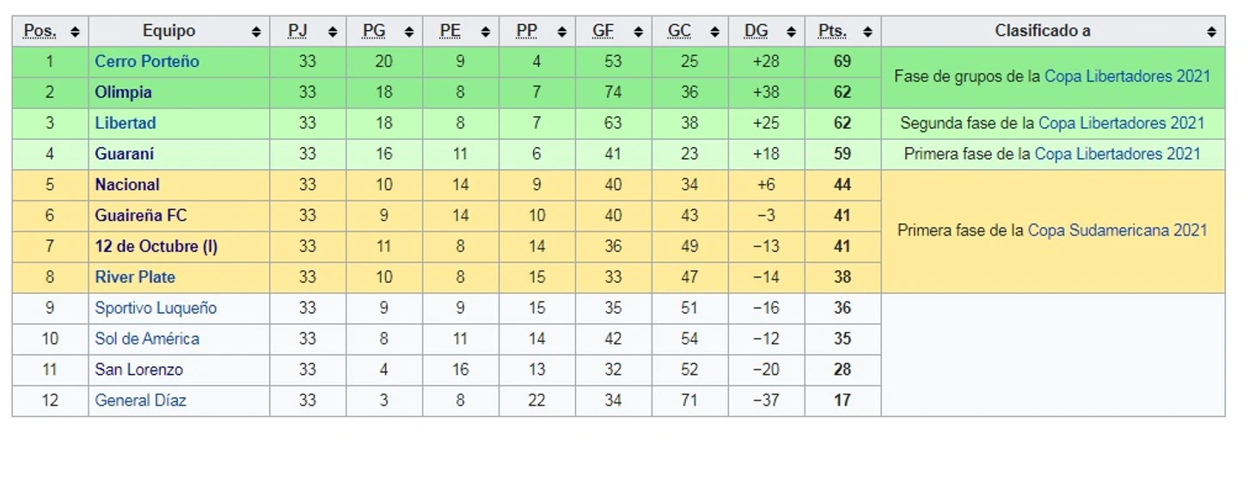Sort by PJ column sort icon
Screen dimensions: 1255x483
point(333,32)
